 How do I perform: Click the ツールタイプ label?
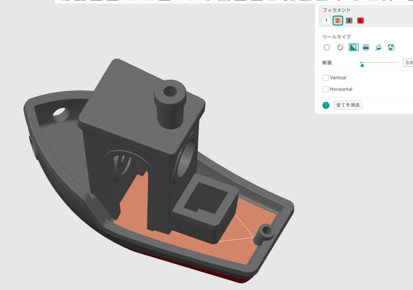(336, 36)
